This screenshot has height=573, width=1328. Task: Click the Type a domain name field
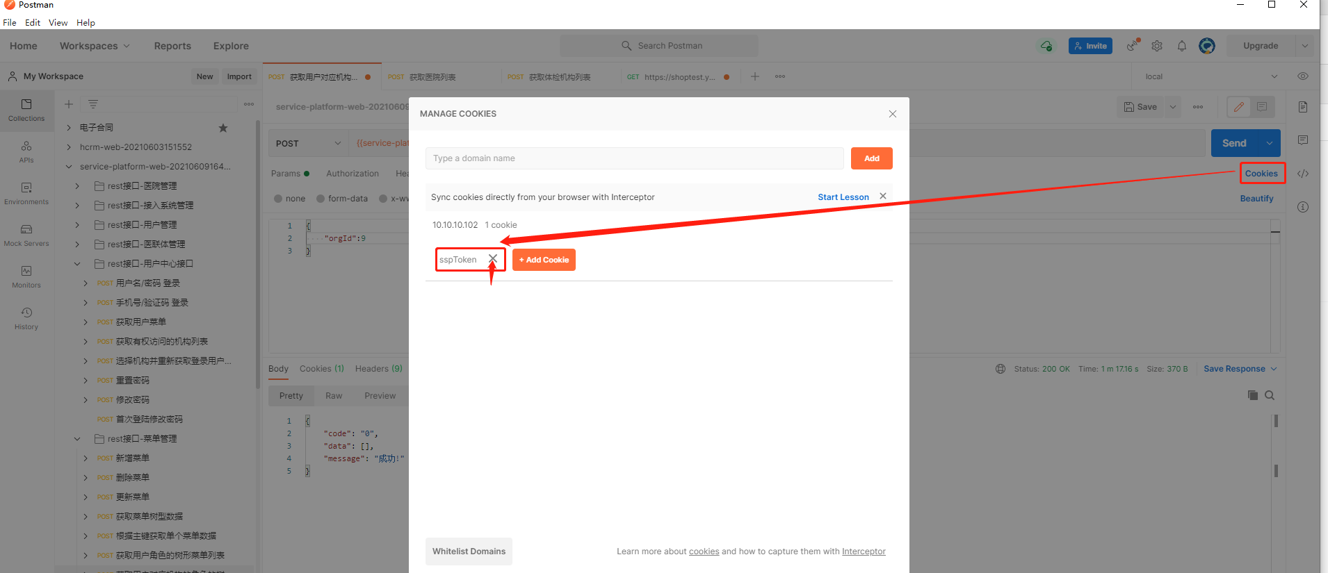coord(635,158)
